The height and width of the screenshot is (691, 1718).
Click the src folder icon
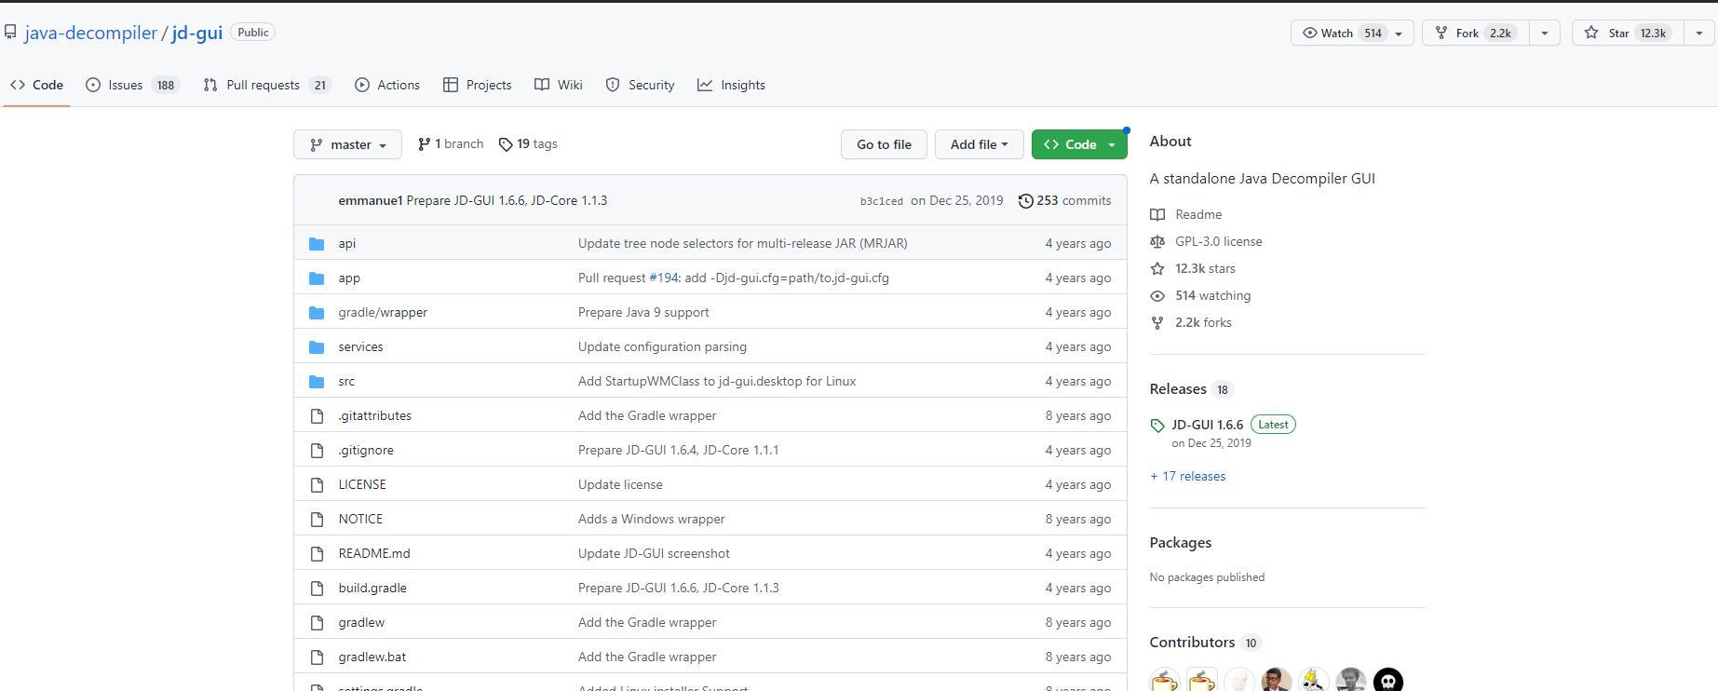[x=317, y=382]
